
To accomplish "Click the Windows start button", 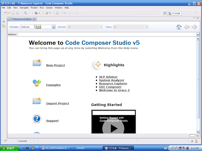I will pyautogui.click(x=9, y=148).
